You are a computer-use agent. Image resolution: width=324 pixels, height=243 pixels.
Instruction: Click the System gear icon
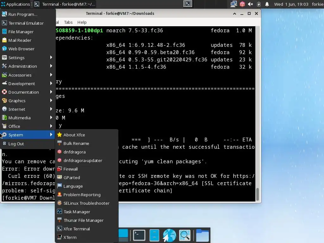tap(4, 135)
